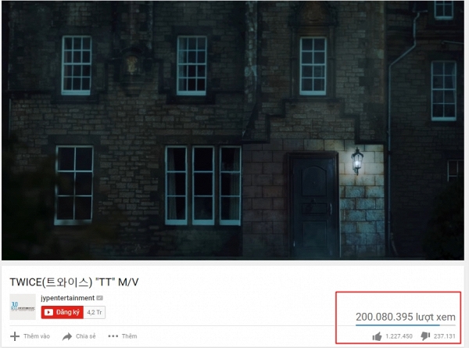Open the jypentertainment channel name link
Screen dimensions: 469x348
(67, 298)
